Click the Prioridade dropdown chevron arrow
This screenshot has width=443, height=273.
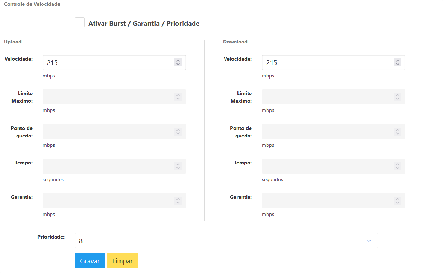click(369, 240)
